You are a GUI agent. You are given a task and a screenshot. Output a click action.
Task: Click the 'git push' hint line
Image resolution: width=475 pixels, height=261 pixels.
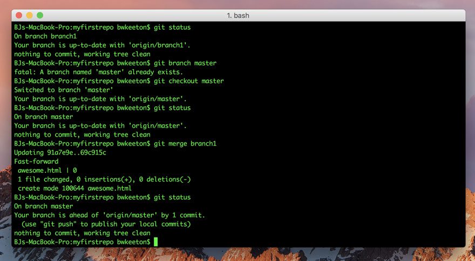click(x=106, y=224)
